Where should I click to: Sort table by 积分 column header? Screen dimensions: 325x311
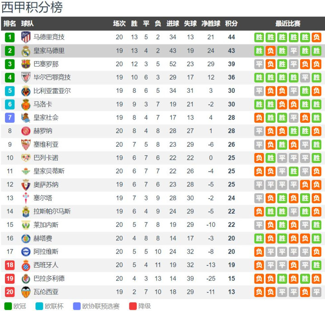click(231, 24)
